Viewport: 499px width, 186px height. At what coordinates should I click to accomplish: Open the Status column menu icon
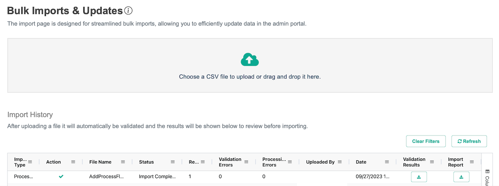(173, 162)
